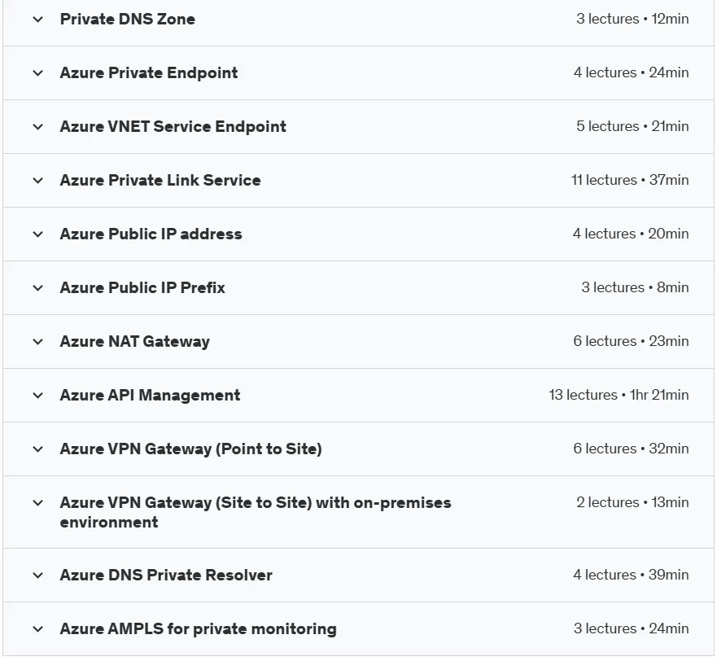Expand Azure VNET Service Endpoint chevron
This screenshot has height=661, width=717.
(x=38, y=127)
